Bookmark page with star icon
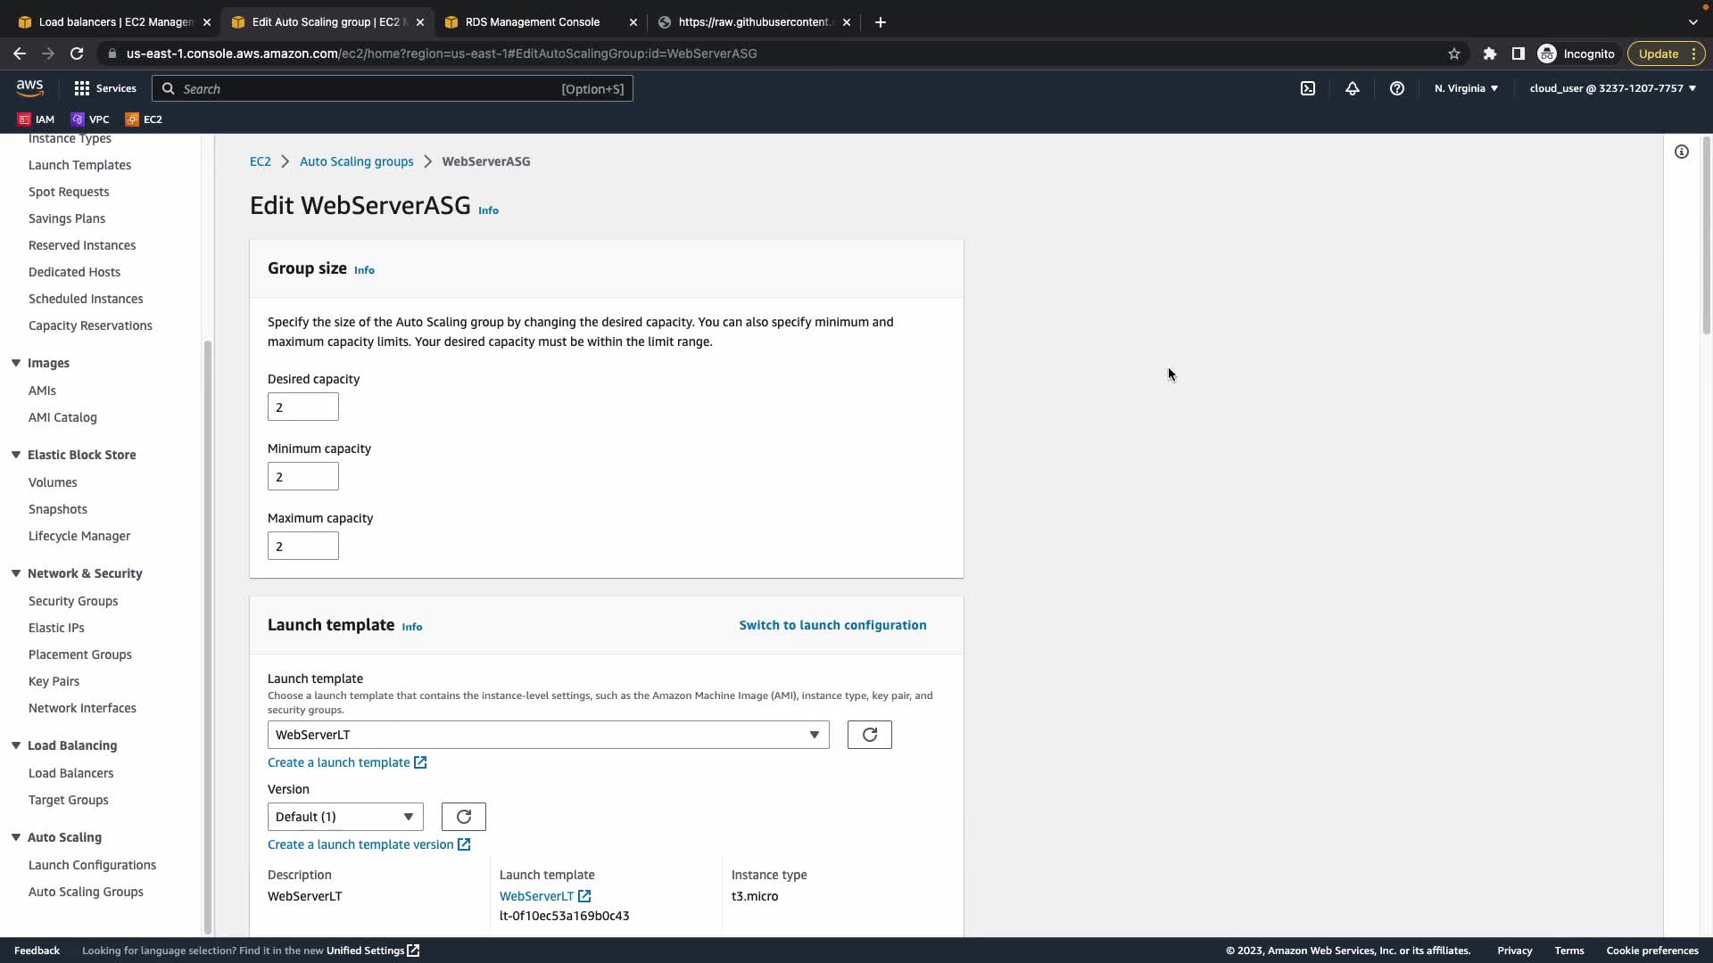Image resolution: width=1713 pixels, height=963 pixels. tap(1454, 53)
